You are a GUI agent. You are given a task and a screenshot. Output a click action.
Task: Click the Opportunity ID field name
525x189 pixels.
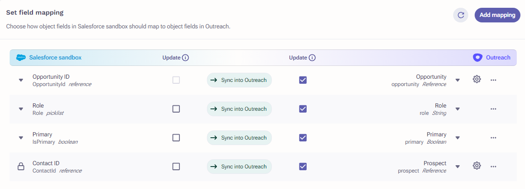pos(51,76)
